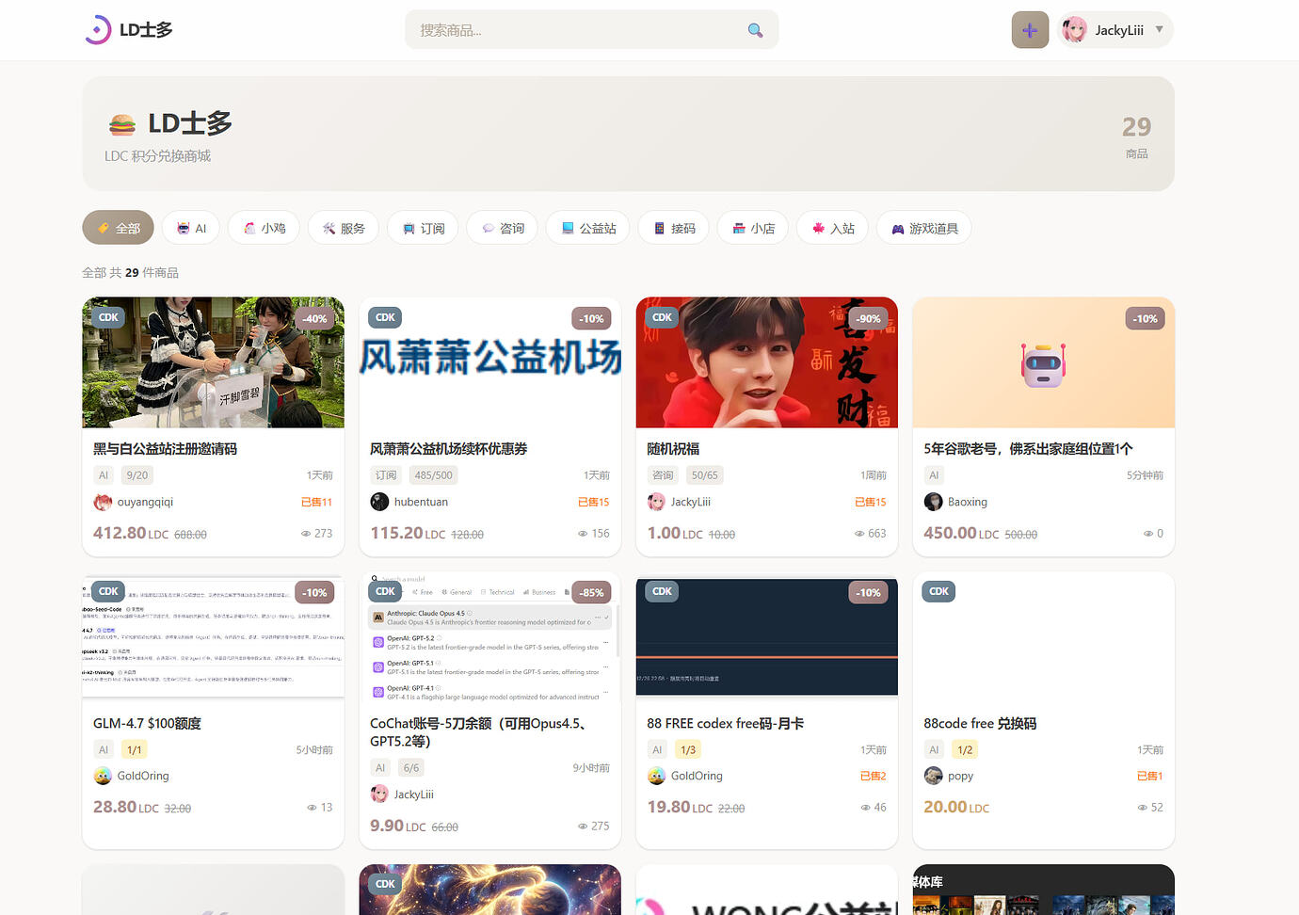The width and height of the screenshot is (1299, 915).
Task: Click the 咨询 tag on 随机祝福 card
Action: pyautogui.click(x=663, y=475)
